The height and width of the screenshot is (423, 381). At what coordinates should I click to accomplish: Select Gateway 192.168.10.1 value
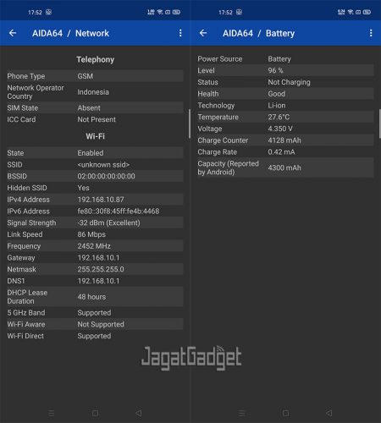[x=98, y=258]
